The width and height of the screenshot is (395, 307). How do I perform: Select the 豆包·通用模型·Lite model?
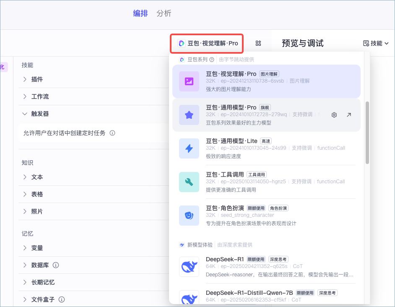[266, 148]
